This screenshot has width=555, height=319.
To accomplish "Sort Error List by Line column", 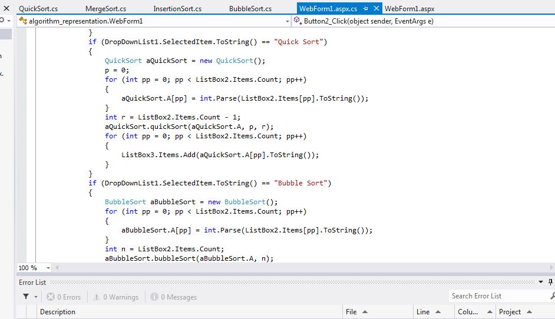I will pos(434,312).
